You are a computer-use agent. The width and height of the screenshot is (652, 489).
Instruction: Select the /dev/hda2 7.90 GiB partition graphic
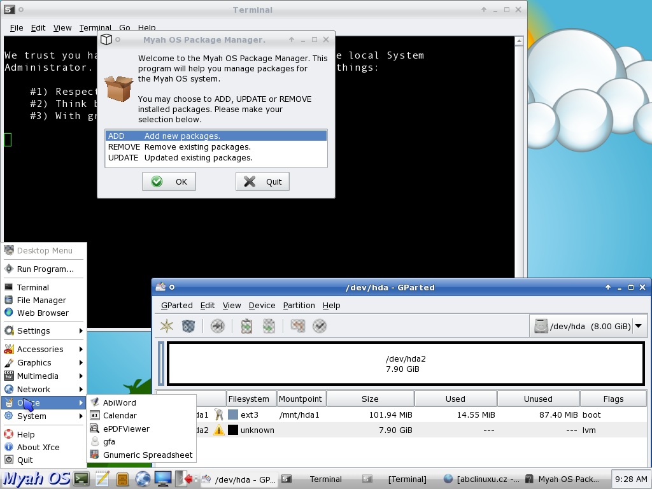coord(406,364)
